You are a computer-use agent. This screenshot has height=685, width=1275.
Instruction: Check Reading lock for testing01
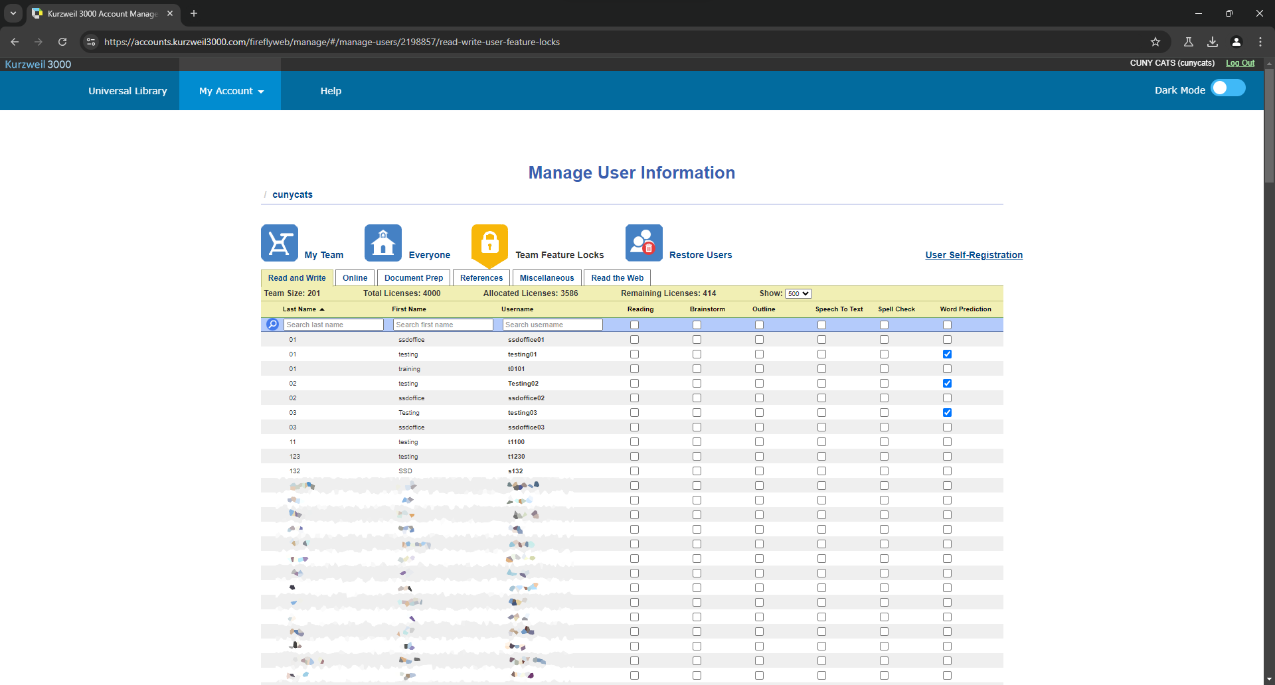pyautogui.click(x=634, y=354)
